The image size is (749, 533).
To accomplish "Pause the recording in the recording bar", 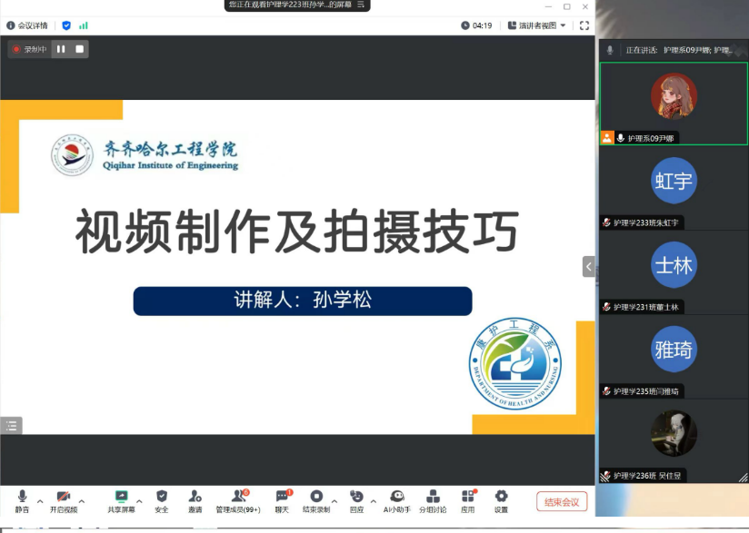I will coord(61,49).
